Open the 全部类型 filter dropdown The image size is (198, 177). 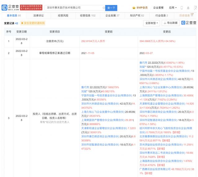(x=152, y=23)
